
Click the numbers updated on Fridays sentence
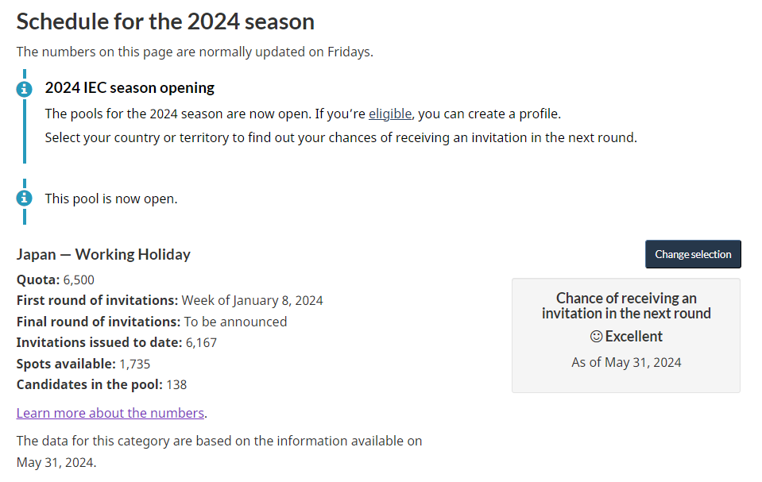tap(195, 52)
